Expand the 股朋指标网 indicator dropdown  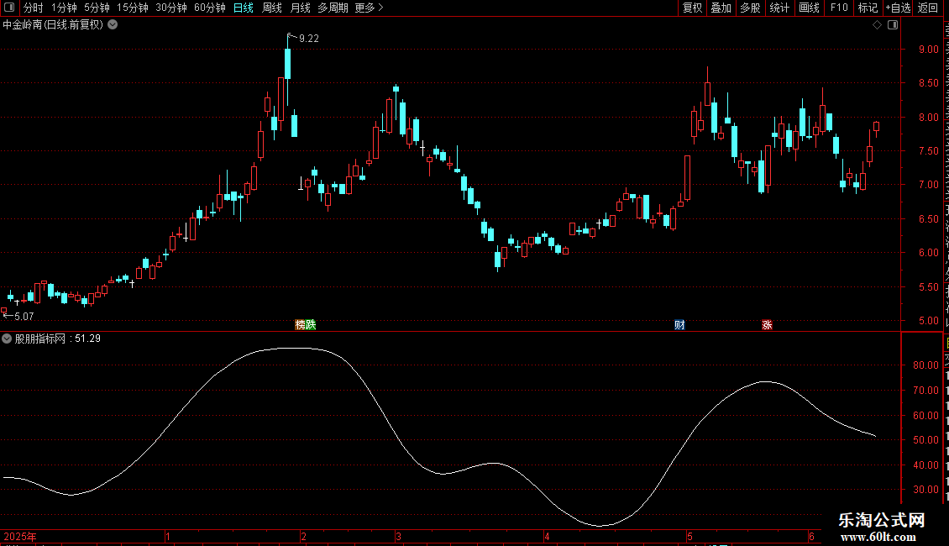pyautogui.click(x=7, y=339)
